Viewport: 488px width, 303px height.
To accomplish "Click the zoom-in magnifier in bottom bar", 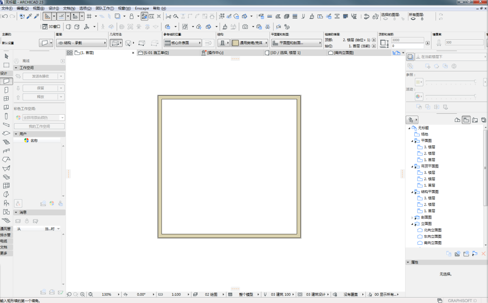I will tap(82, 294).
